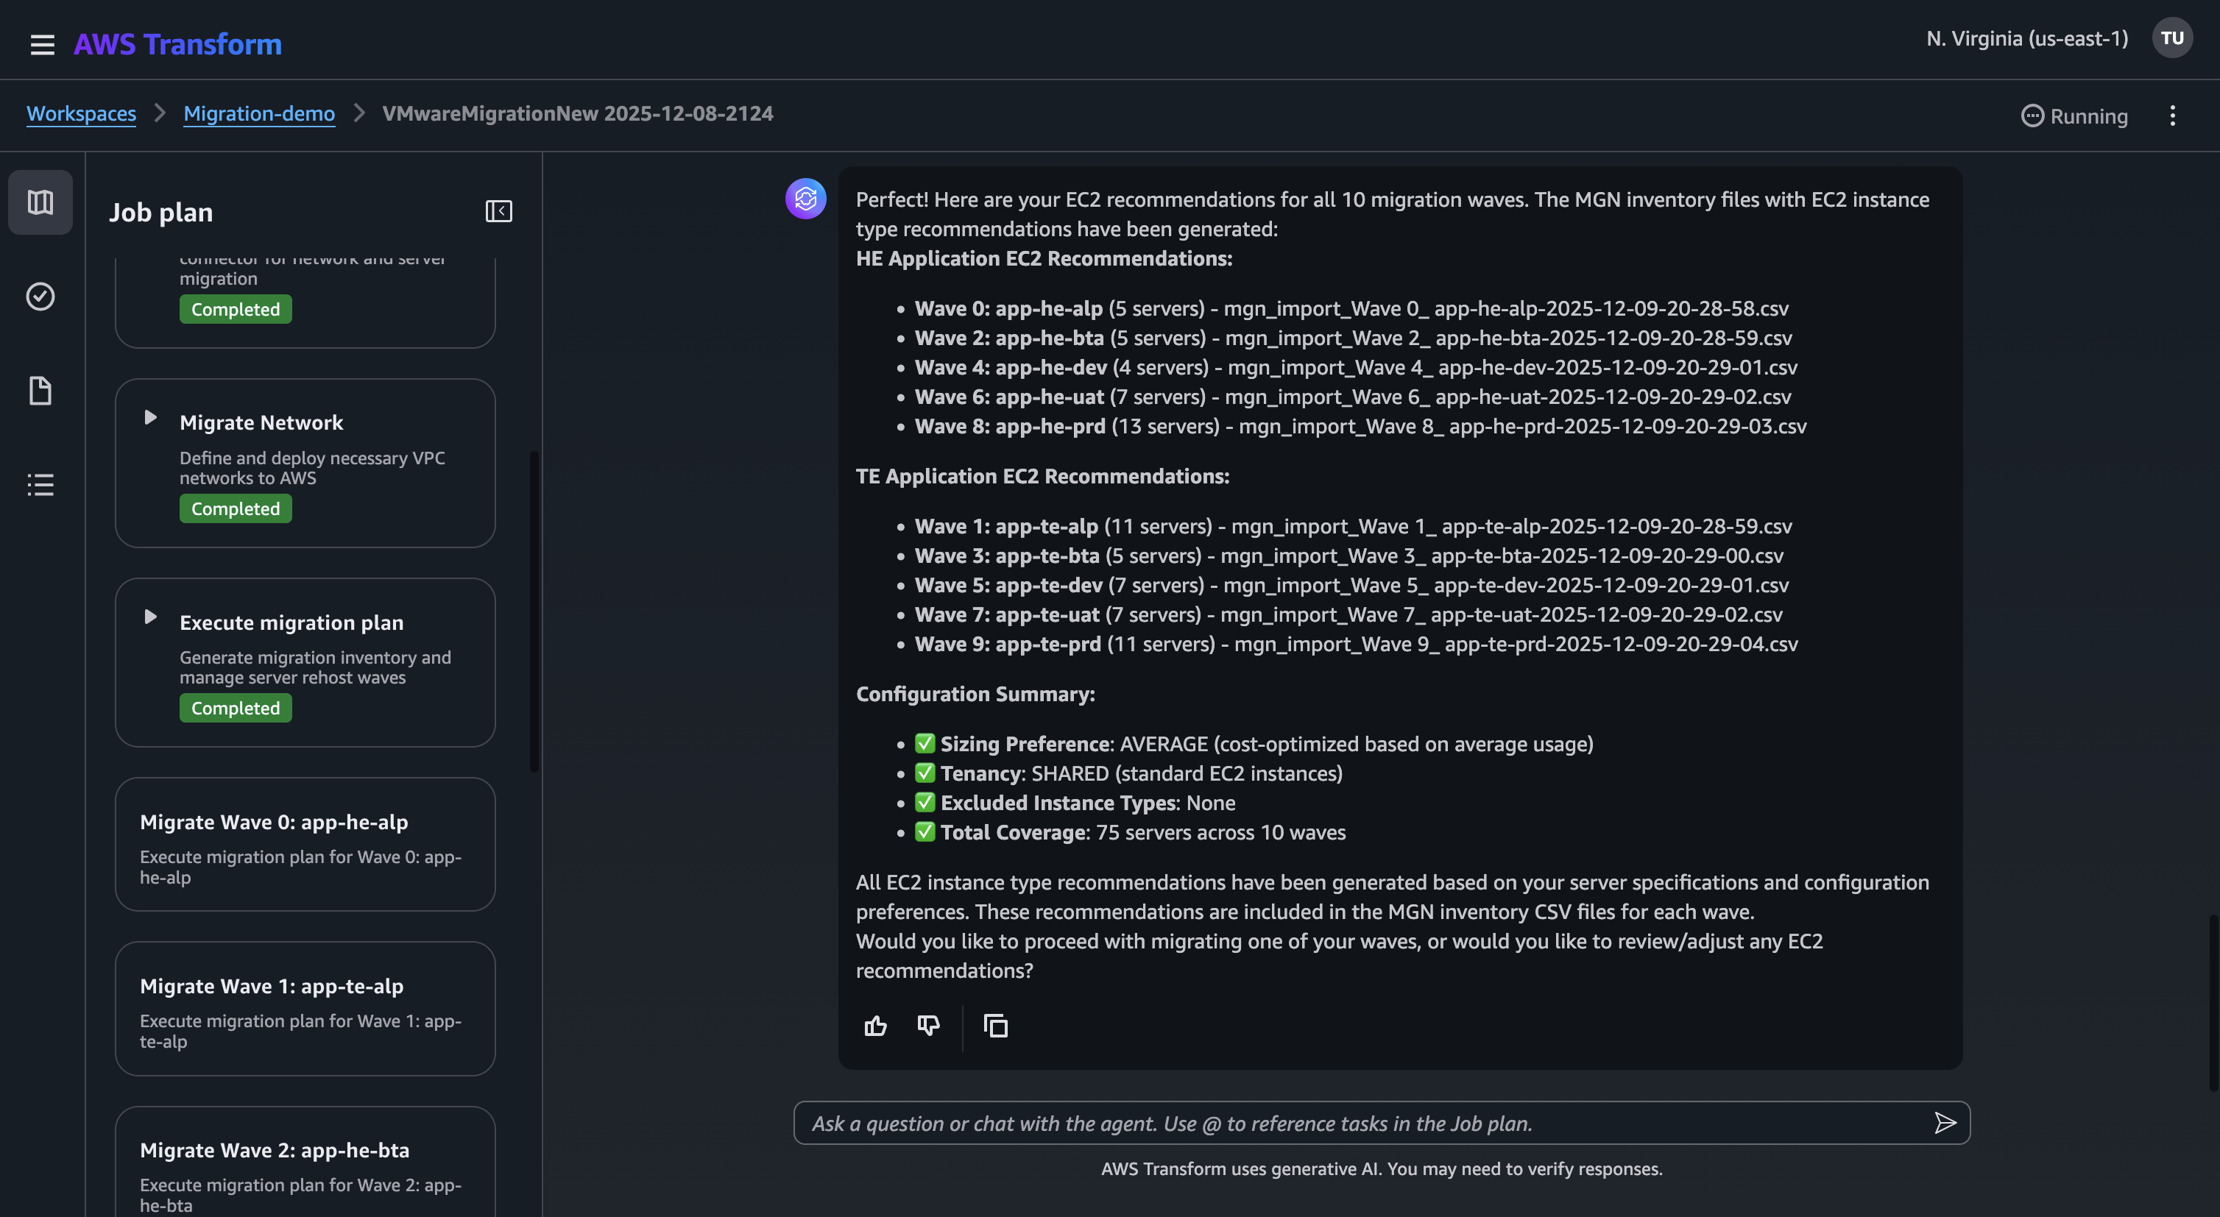This screenshot has width=2220, height=1217.
Task: Open the TU user account menu
Action: pyautogui.click(x=2171, y=37)
